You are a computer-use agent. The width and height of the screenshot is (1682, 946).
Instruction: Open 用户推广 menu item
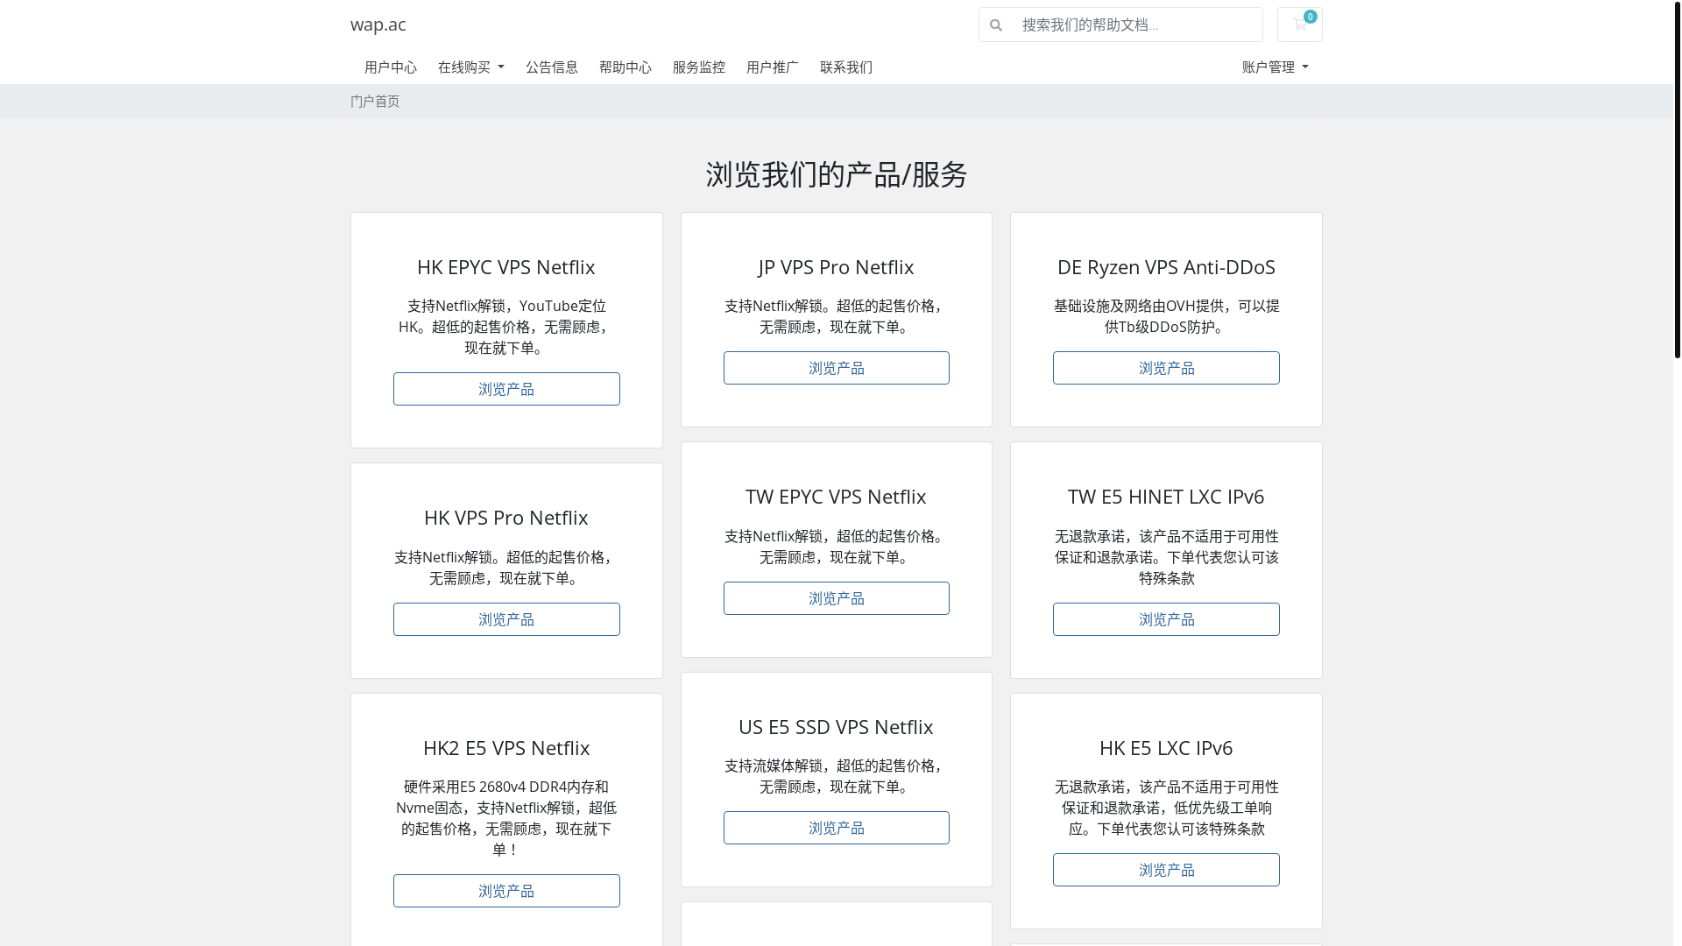pos(773,67)
